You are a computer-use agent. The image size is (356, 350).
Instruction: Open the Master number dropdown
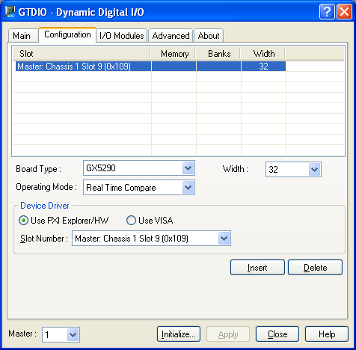tap(61, 334)
